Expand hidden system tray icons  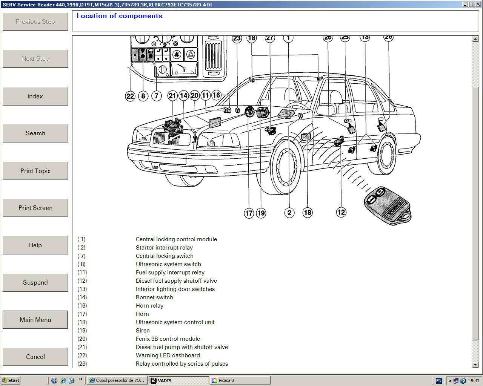(x=449, y=381)
